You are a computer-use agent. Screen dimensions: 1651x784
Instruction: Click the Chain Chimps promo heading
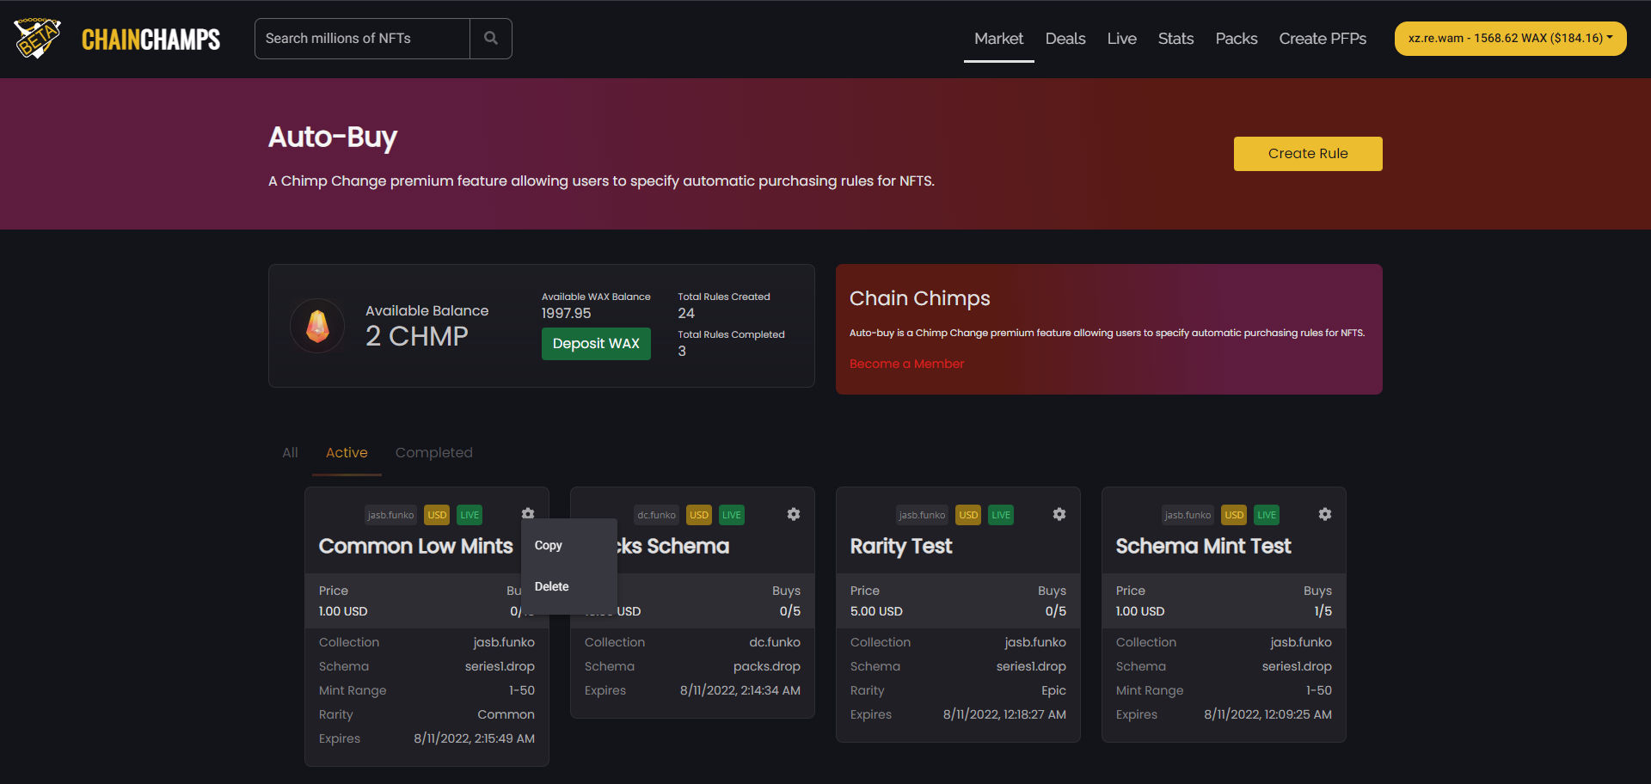point(920,298)
